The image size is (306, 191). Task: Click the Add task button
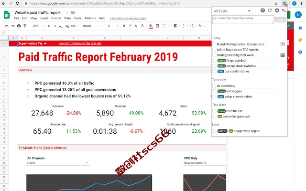click(x=280, y=20)
